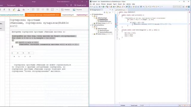Image resolution: width=191 pixels, height=107 pixels.
Task: Click the Рисунок button in OneNote
Action: 77,10
